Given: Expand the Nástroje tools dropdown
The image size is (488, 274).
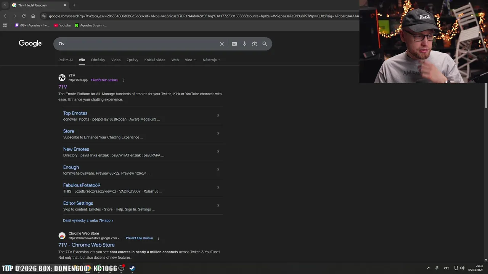Looking at the screenshot, I should (x=212, y=60).
